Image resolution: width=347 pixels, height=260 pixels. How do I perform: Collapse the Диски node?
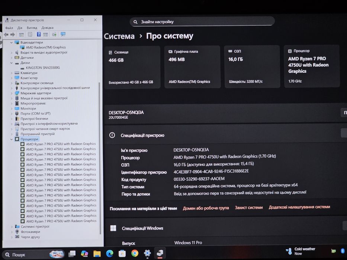(x=12, y=63)
